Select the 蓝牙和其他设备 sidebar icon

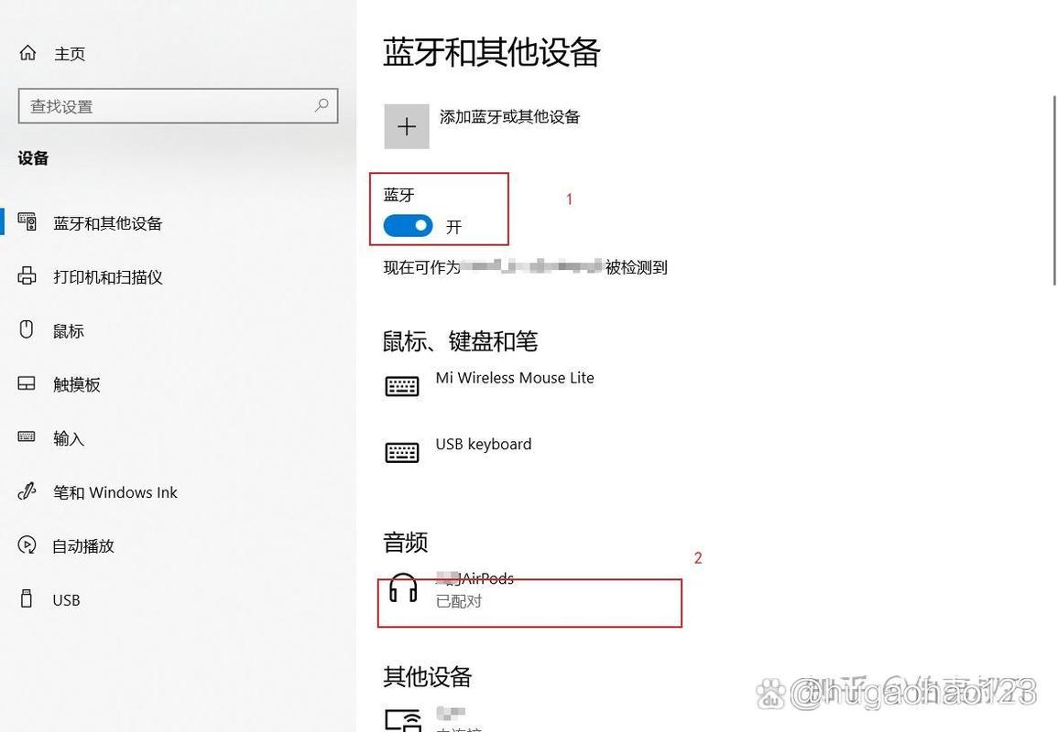coord(28,222)
